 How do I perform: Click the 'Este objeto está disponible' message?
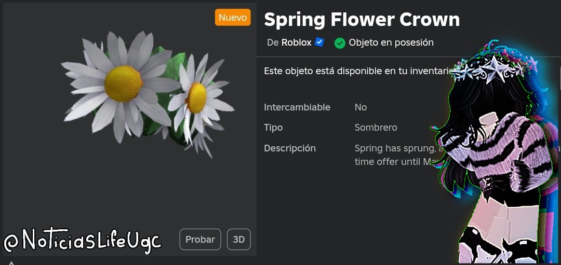coord(359,71)
